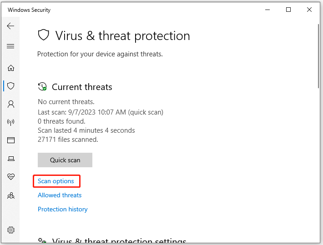
Task: Select Virus & threat protection shield icon
Action: coord(10,86)
